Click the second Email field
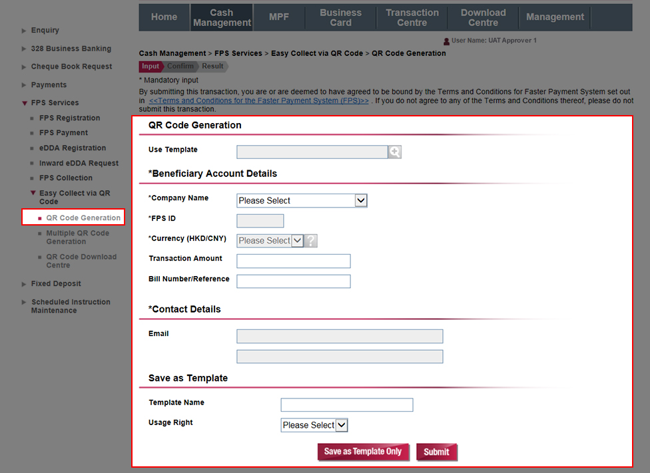The height and width of the screenshot is (473, 650). (340, 357)
